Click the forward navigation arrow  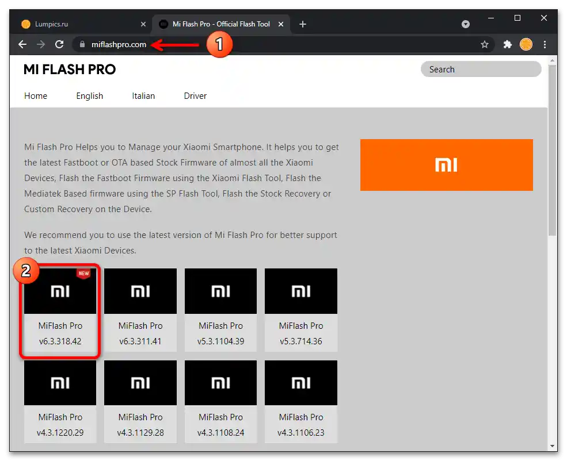click(41, 44)
